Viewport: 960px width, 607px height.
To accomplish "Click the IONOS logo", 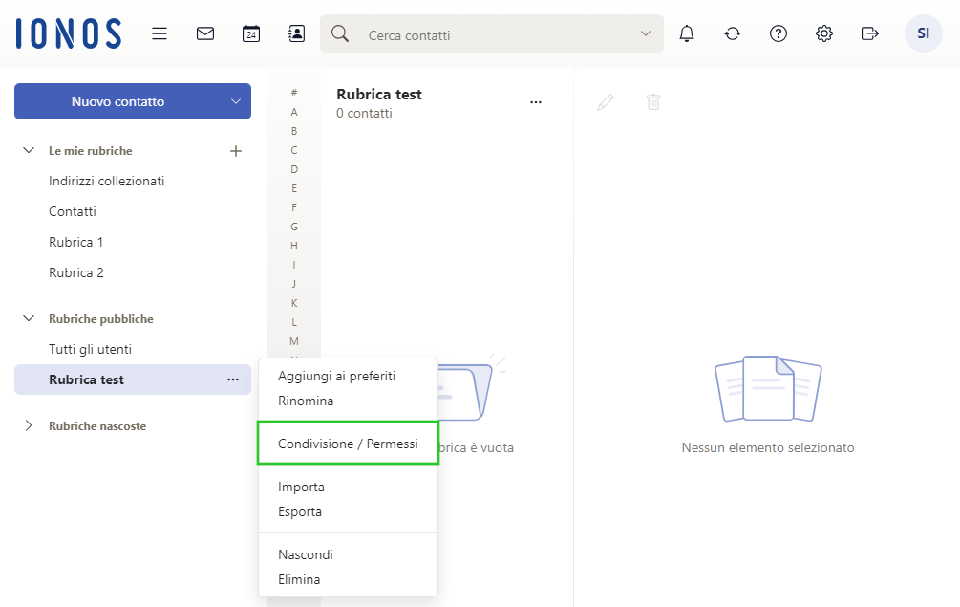I will click(x=69, y=33).
